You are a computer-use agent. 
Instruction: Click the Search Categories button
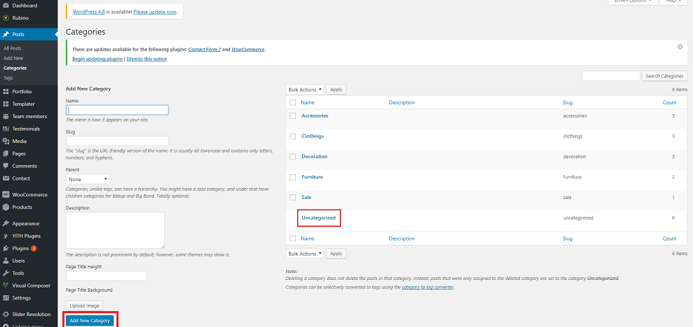tap(665, 76)
